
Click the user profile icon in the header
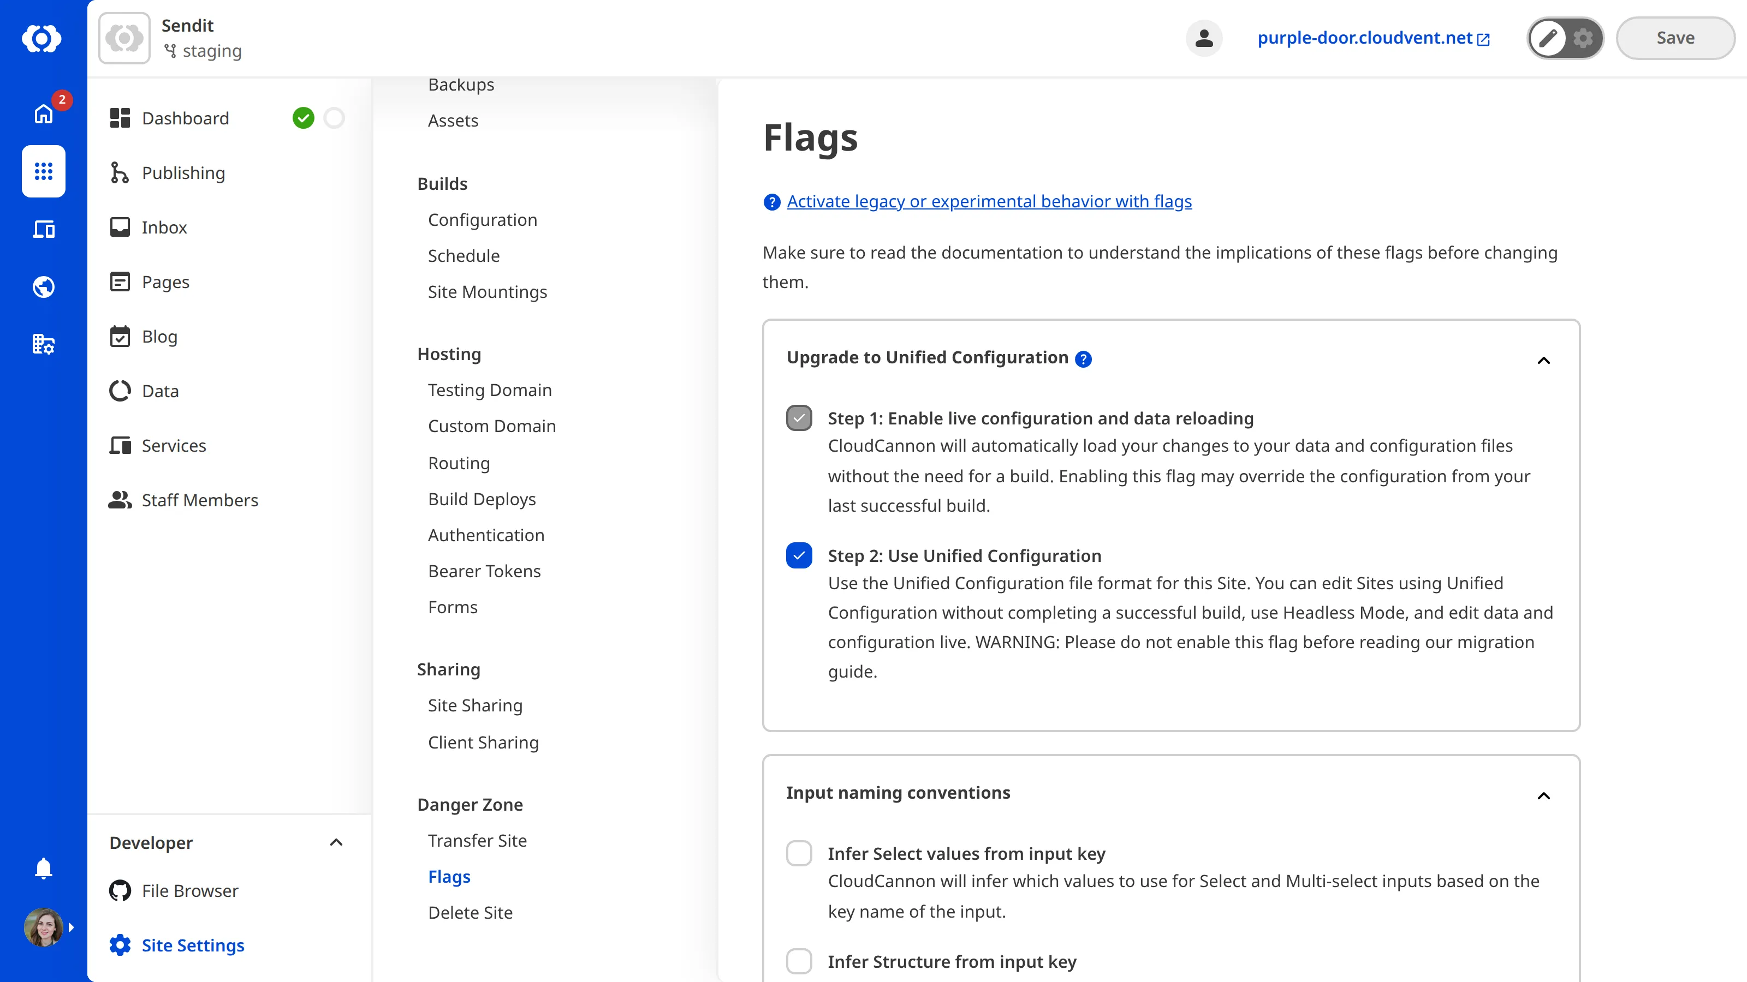1204,38
